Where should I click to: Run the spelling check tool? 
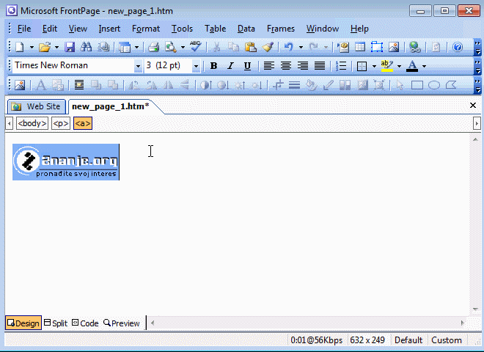(195, 47)
